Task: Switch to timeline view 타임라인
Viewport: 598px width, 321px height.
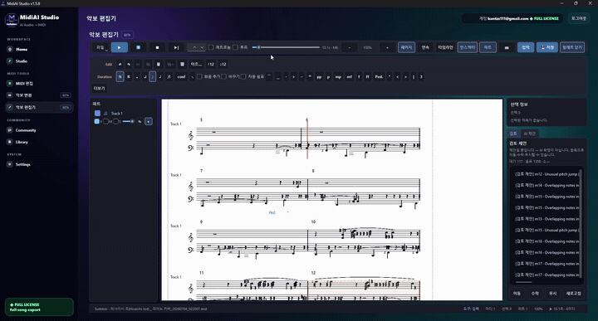Action: [445, 47]
